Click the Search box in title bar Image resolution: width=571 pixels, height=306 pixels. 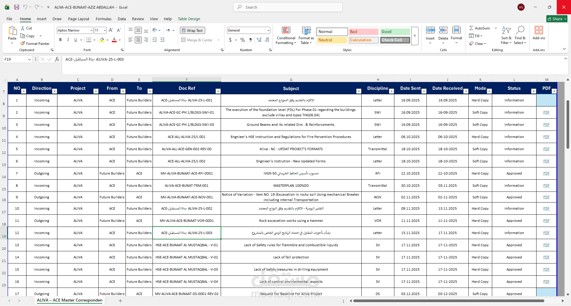[x=288, y=7]
